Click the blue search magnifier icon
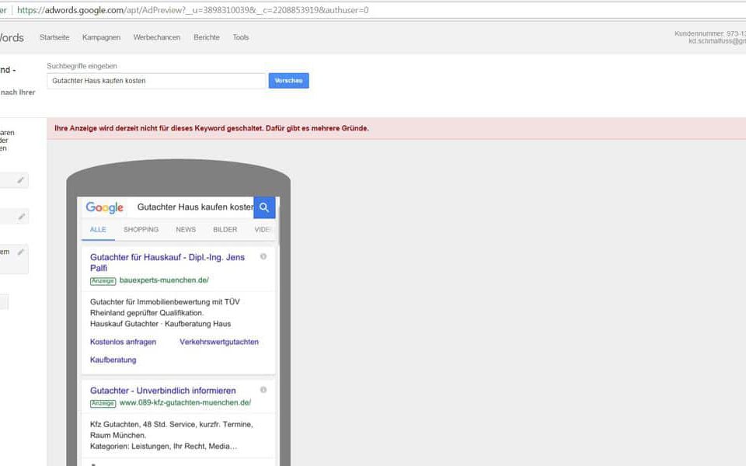746x466 pixels. coord(264,207)
